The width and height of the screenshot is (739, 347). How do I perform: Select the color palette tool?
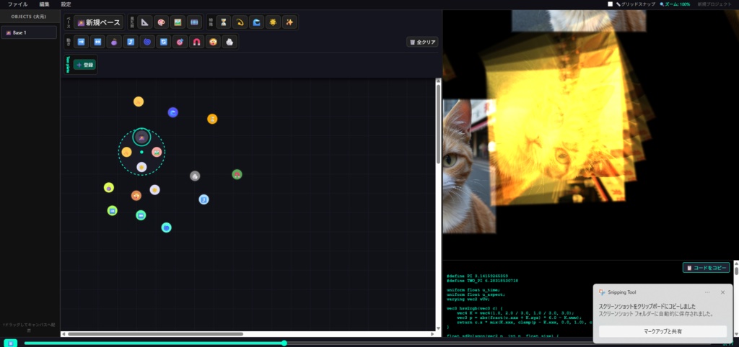click(161, 22)
